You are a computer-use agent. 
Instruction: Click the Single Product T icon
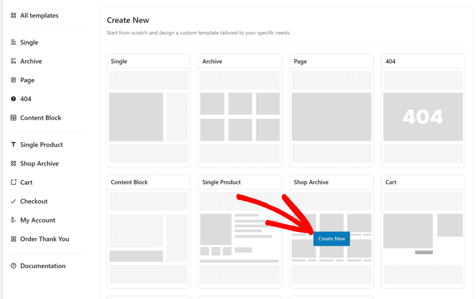click(x=13, y=145)
